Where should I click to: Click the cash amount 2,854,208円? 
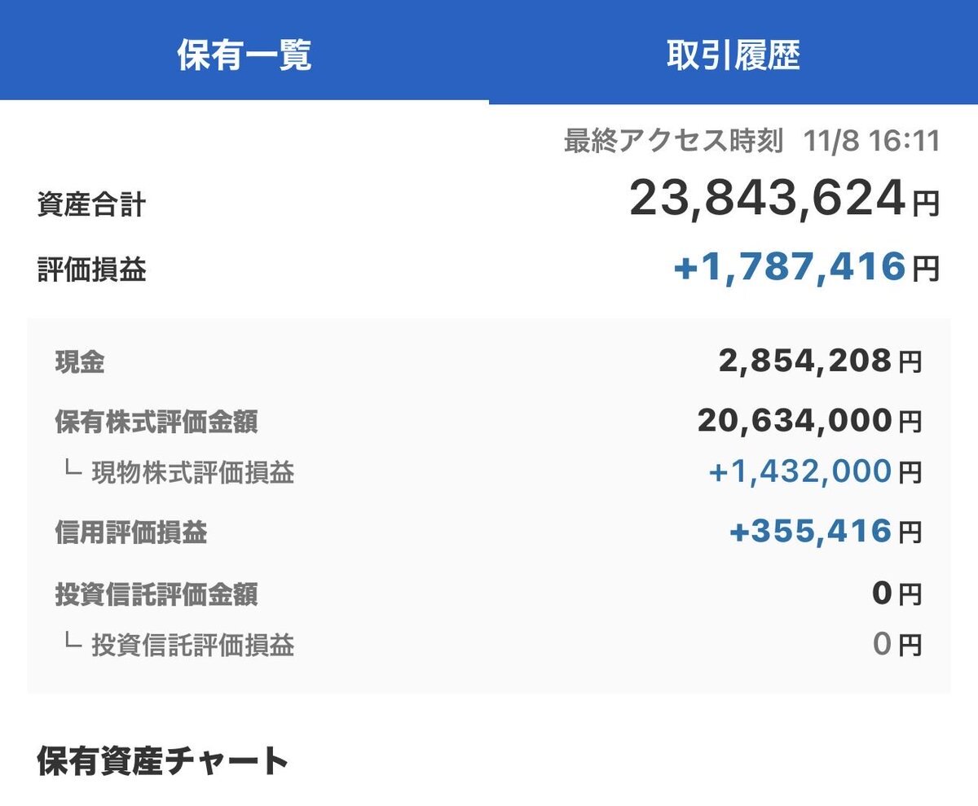coord(819,361)
